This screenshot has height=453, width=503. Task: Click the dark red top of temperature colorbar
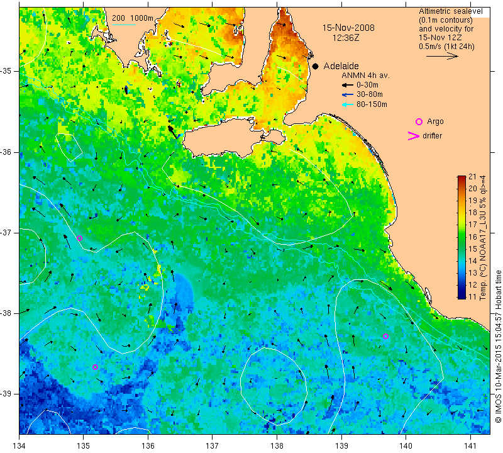click(462, 179)
